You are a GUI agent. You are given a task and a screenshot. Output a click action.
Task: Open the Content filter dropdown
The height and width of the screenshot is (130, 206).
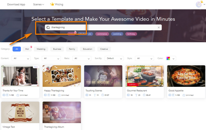21,58
